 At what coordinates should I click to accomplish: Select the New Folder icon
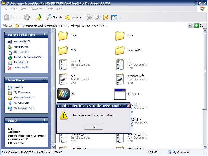(x=120, y=50)
